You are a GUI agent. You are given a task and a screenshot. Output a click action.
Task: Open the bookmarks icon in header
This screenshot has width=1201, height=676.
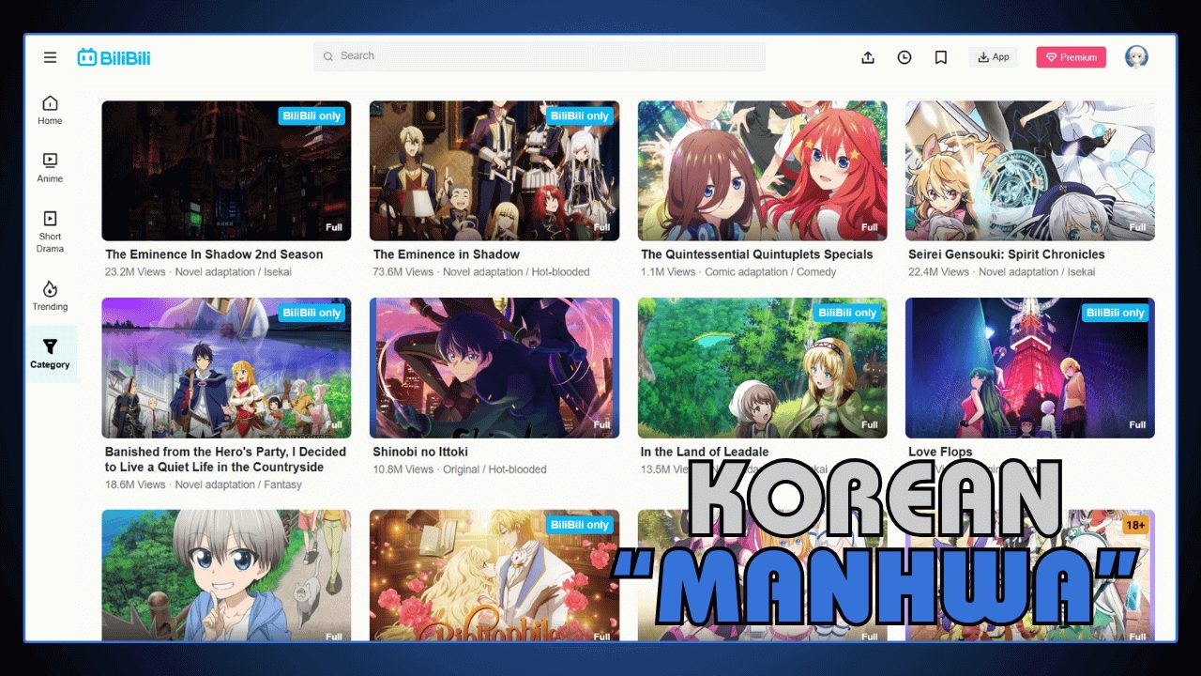pos(940,57)
